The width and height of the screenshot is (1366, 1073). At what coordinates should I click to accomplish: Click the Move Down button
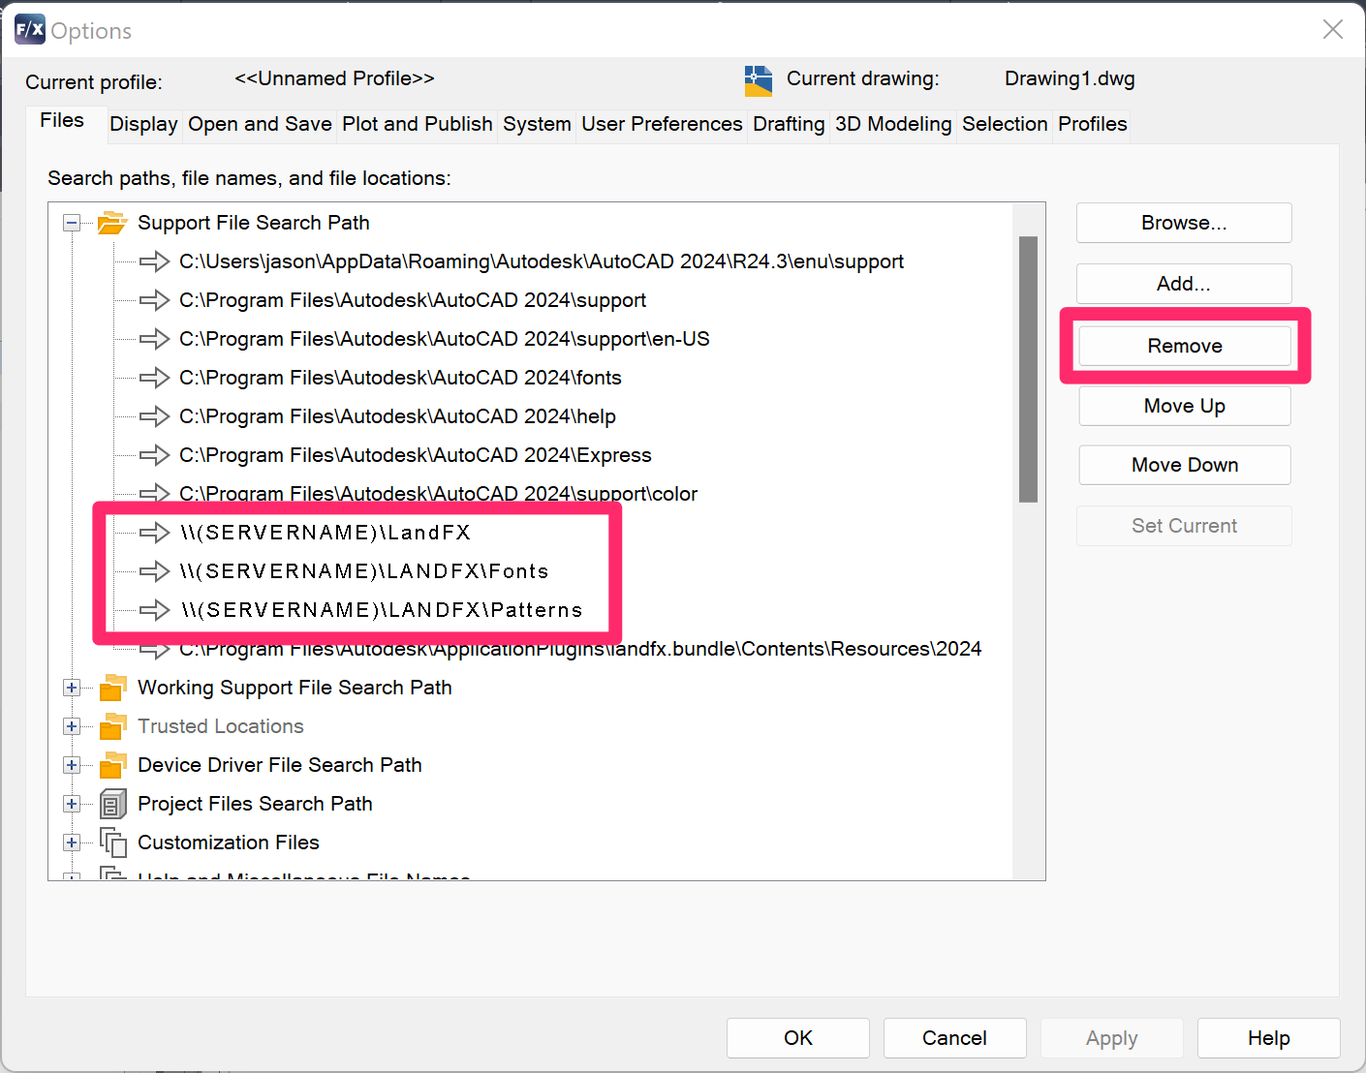point(1185,465)
